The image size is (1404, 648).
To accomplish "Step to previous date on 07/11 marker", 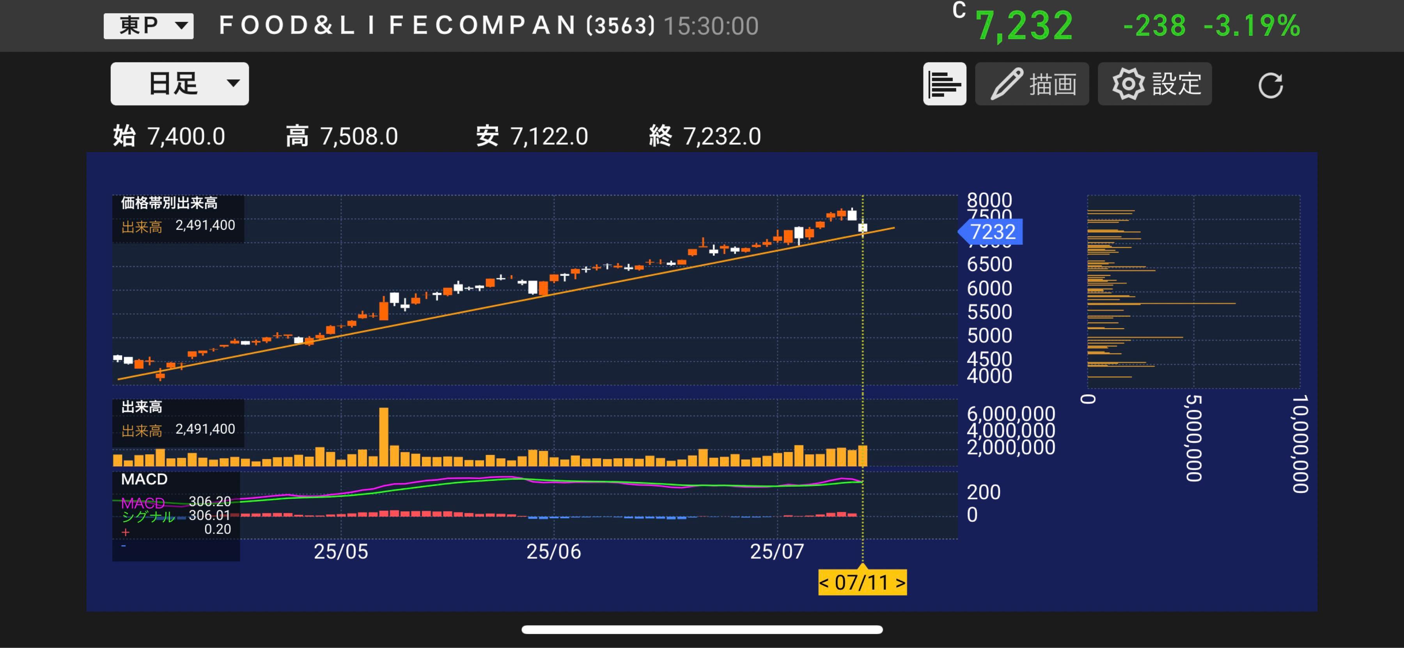I will point(824,583).
